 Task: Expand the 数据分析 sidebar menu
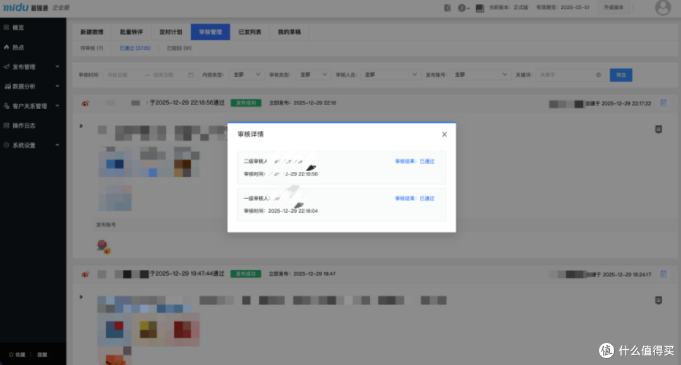[33, 86]
